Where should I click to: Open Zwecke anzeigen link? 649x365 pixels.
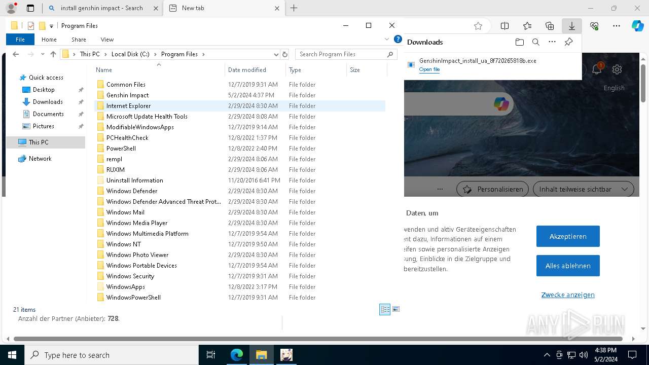pos(568,295)
